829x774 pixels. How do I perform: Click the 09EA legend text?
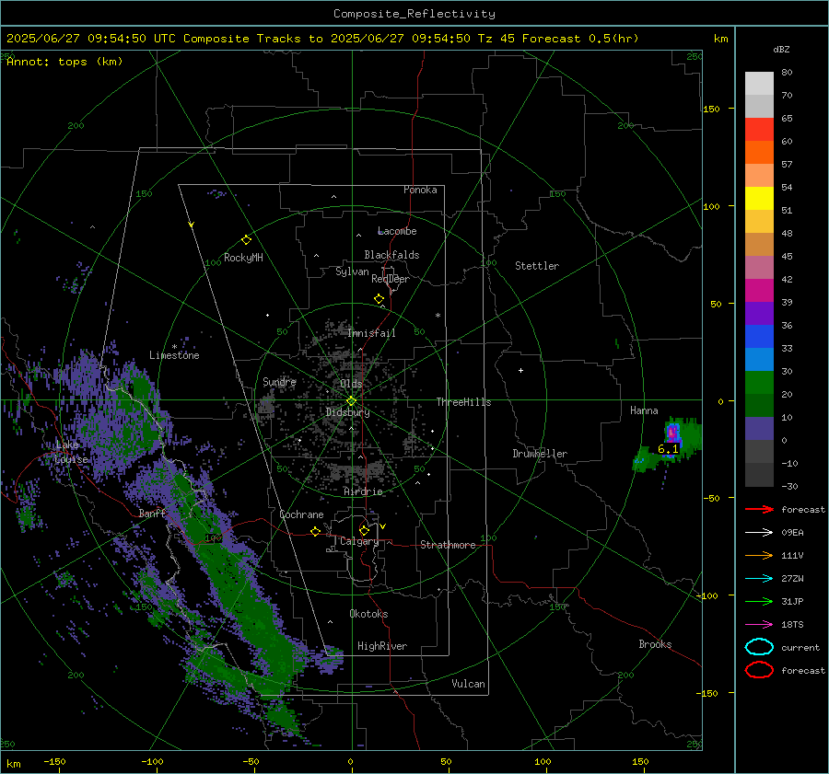792,533
